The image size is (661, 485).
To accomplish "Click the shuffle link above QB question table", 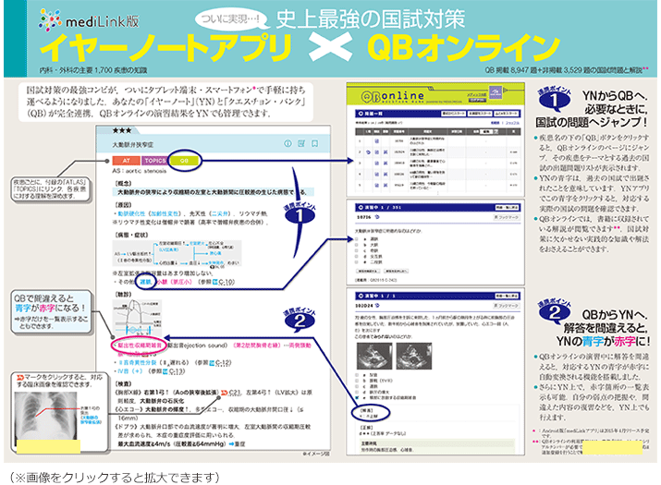I will tap(512, 123).
